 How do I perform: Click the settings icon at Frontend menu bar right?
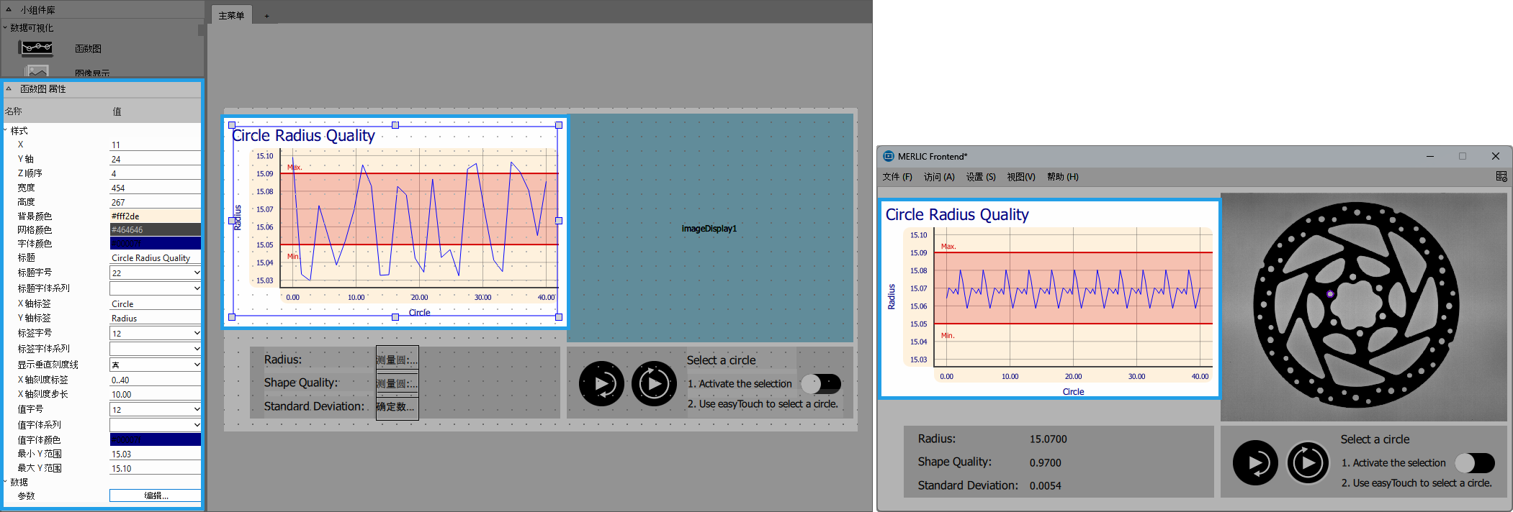pyautogui.click(x=1501, y=177)
